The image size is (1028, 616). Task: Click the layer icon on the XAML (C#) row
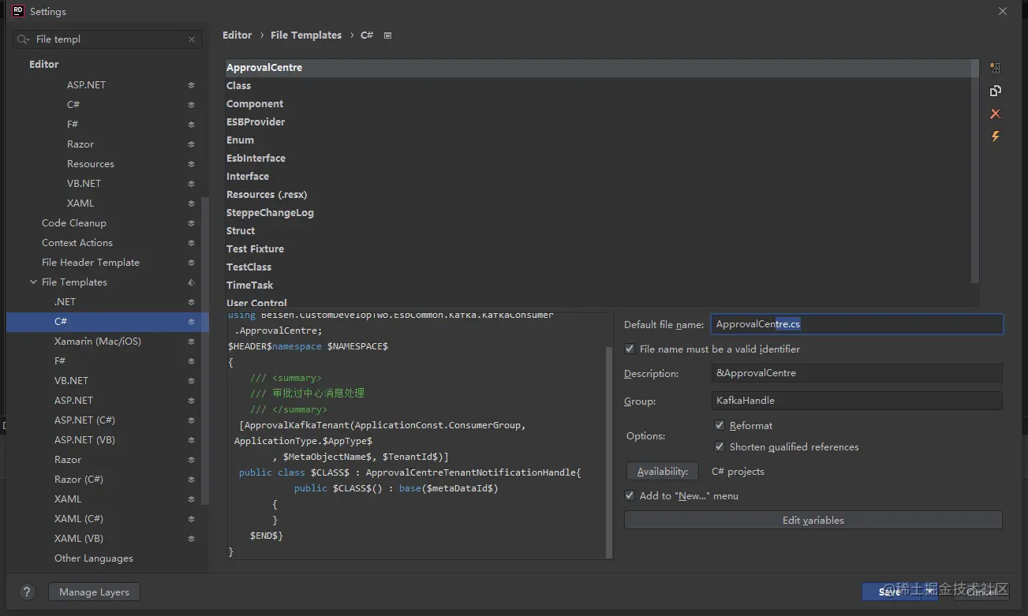point(191,519)
